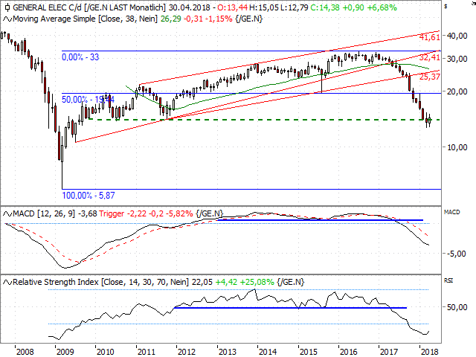Screen dimensions: 476x357
Task: Click the moving average value 26,29
Action: 170,19
